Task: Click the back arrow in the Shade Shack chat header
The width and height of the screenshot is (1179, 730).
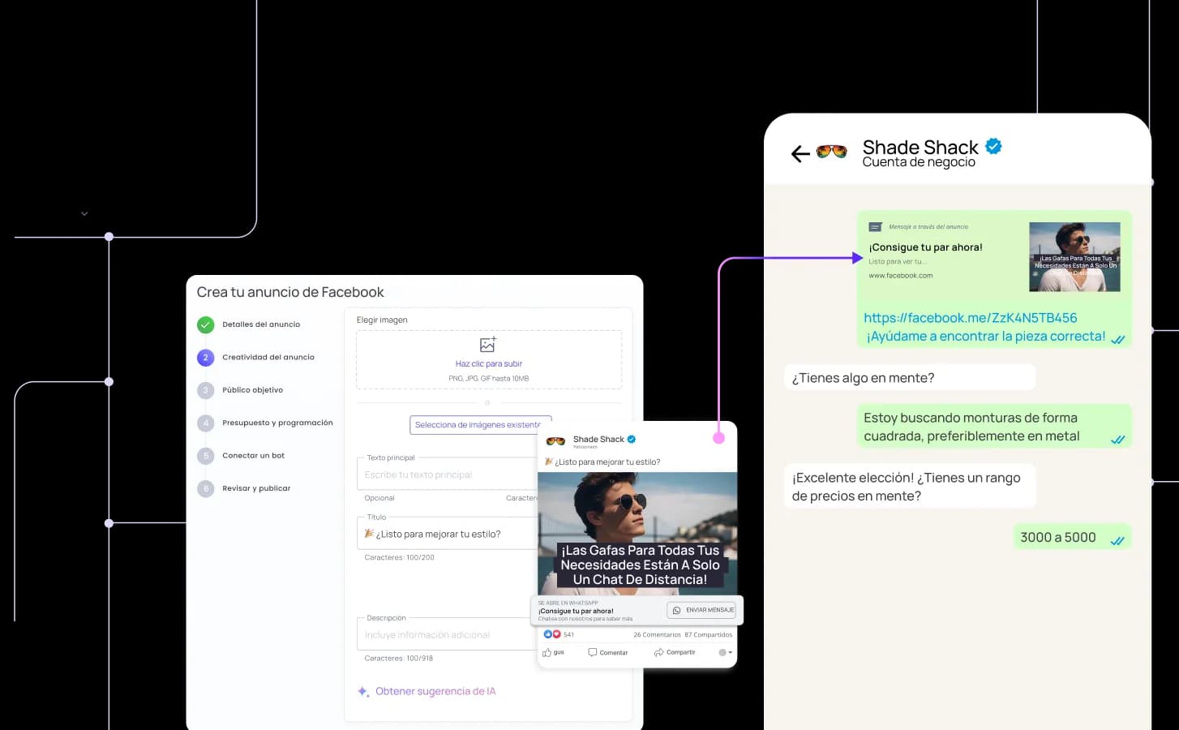Action: [x=800, y=153]
